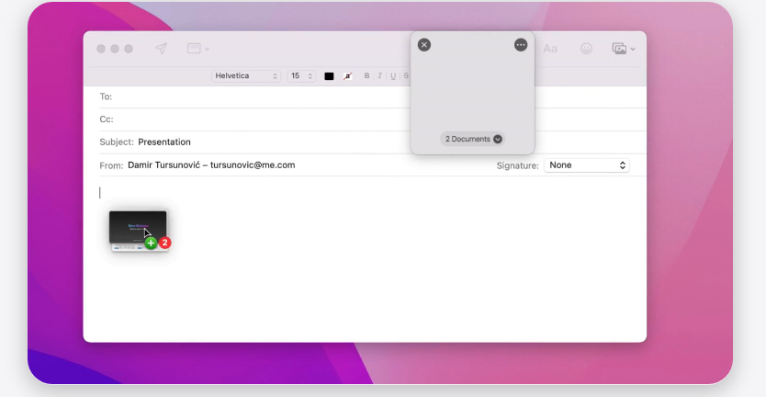Open the Helvetica font family dropdown
Viewport: 766px width, 397px height.
[x=246, y=75]
